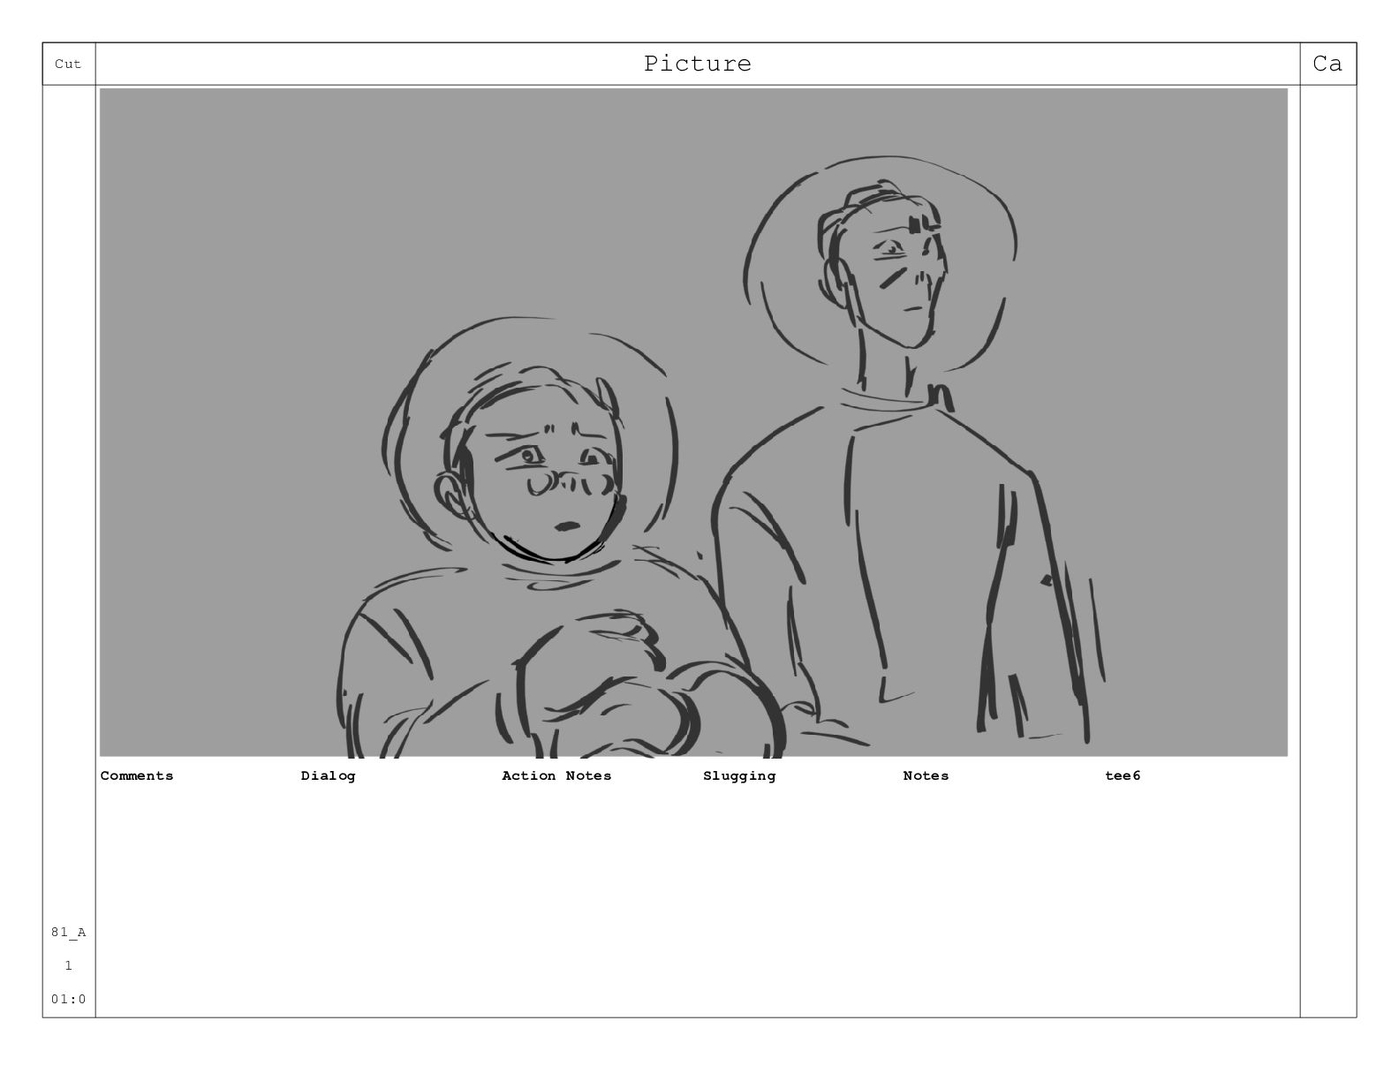Click the panel number 1
1399x1081 pixels.
point(68,965)
